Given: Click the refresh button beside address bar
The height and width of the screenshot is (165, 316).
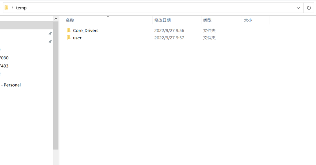Looking at the screenshot, I should (309, 8).
